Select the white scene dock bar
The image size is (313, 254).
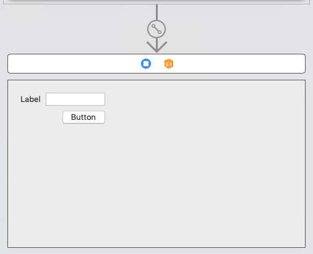[156, 64]
